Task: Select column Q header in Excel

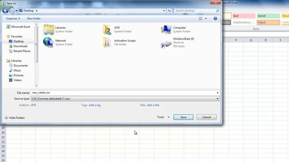Action: pos(251,40)
